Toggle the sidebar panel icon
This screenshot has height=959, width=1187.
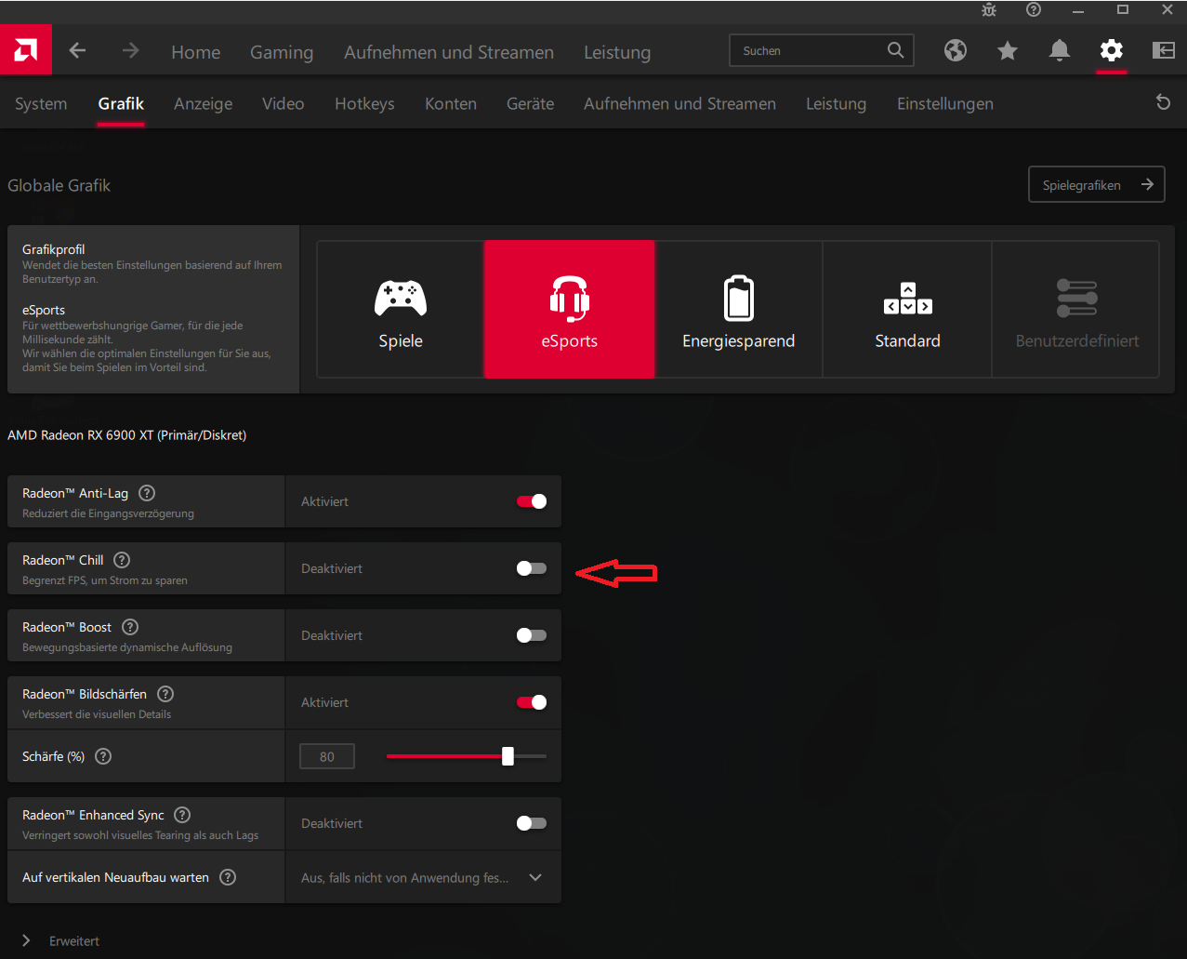click(x=1163, y=50)
